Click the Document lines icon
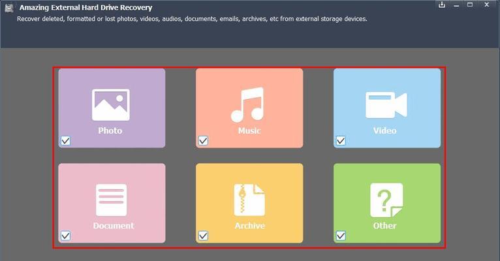This screenshot has width=500, height=261. click(x=111, y=200)
